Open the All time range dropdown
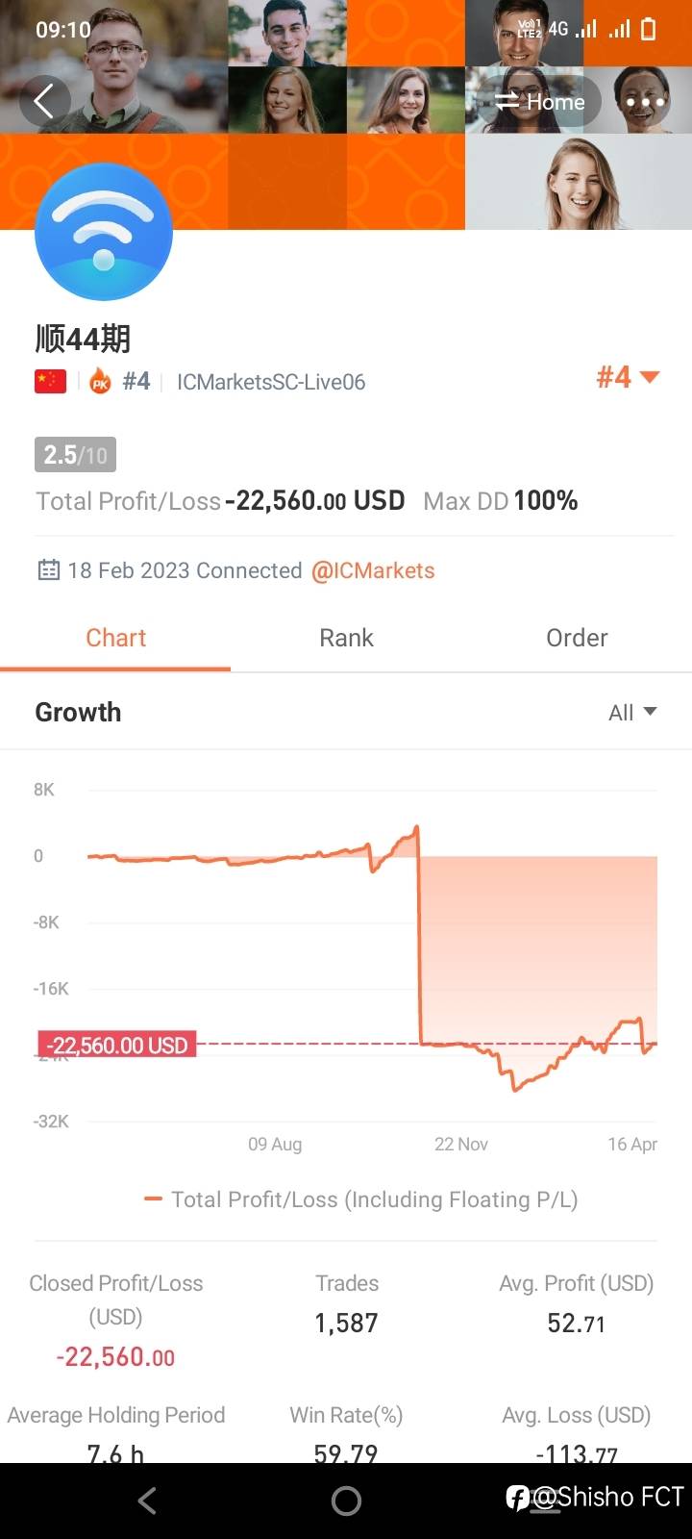Image resolution: width=692 pixels, height=1539 pixels. 632,713
